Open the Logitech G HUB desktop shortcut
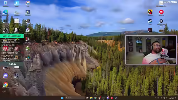 [17, 57]
